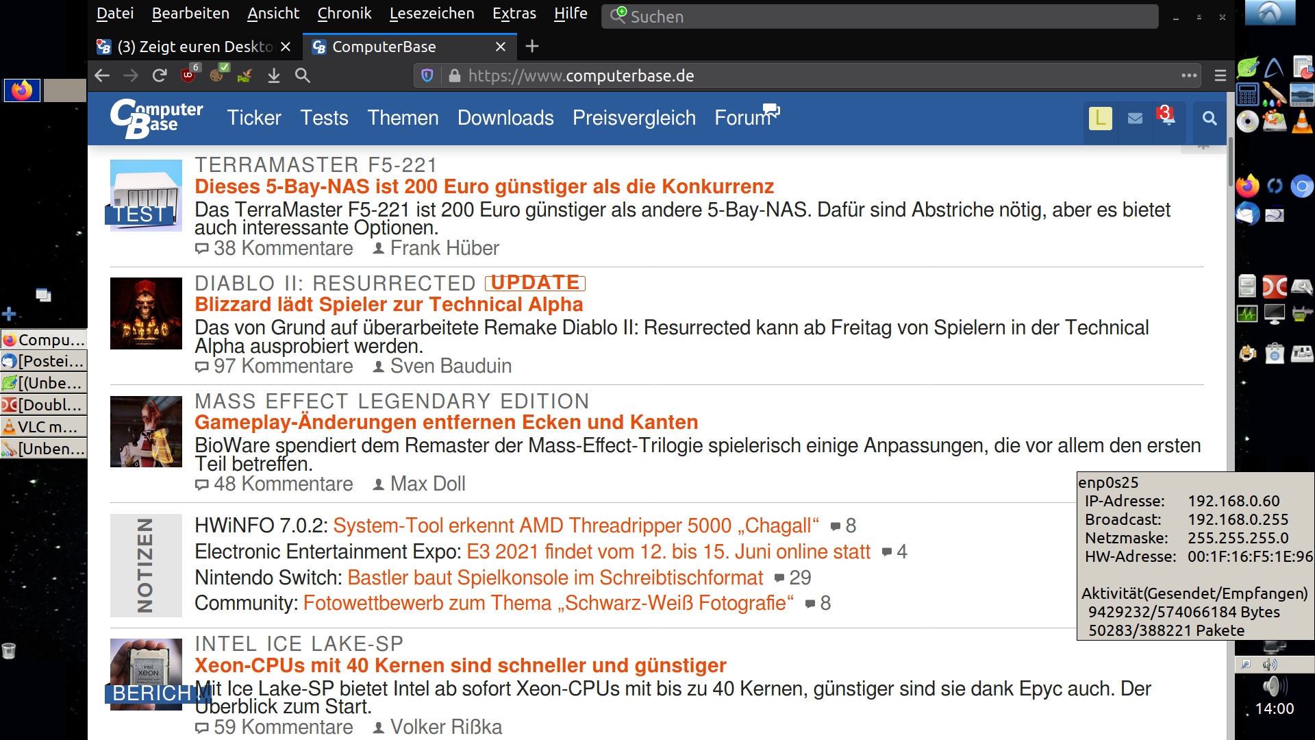Click the tracking protection shield icon
Image resolution: width=1315 pixels, height=740 pixels.
tap(427, 75)
